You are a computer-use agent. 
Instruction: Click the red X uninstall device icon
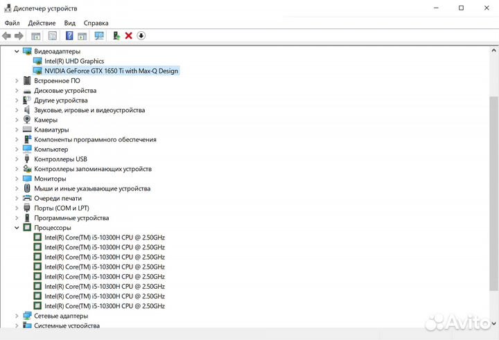coord(128,36)
